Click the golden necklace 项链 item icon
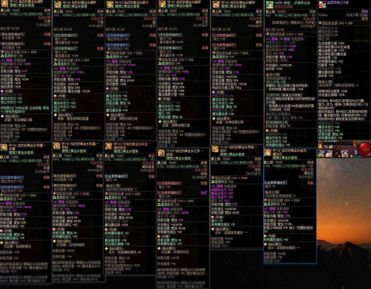 tap(57, 146)
